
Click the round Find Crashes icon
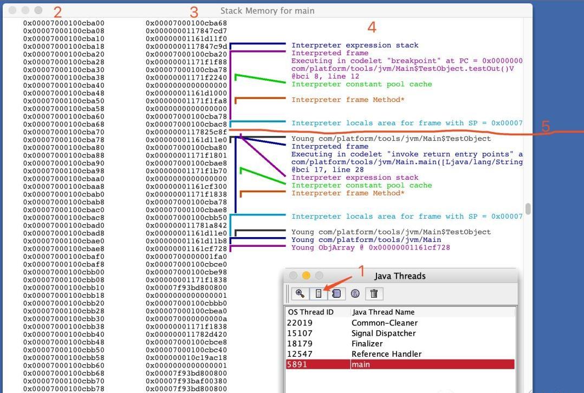tap(355, 293)
